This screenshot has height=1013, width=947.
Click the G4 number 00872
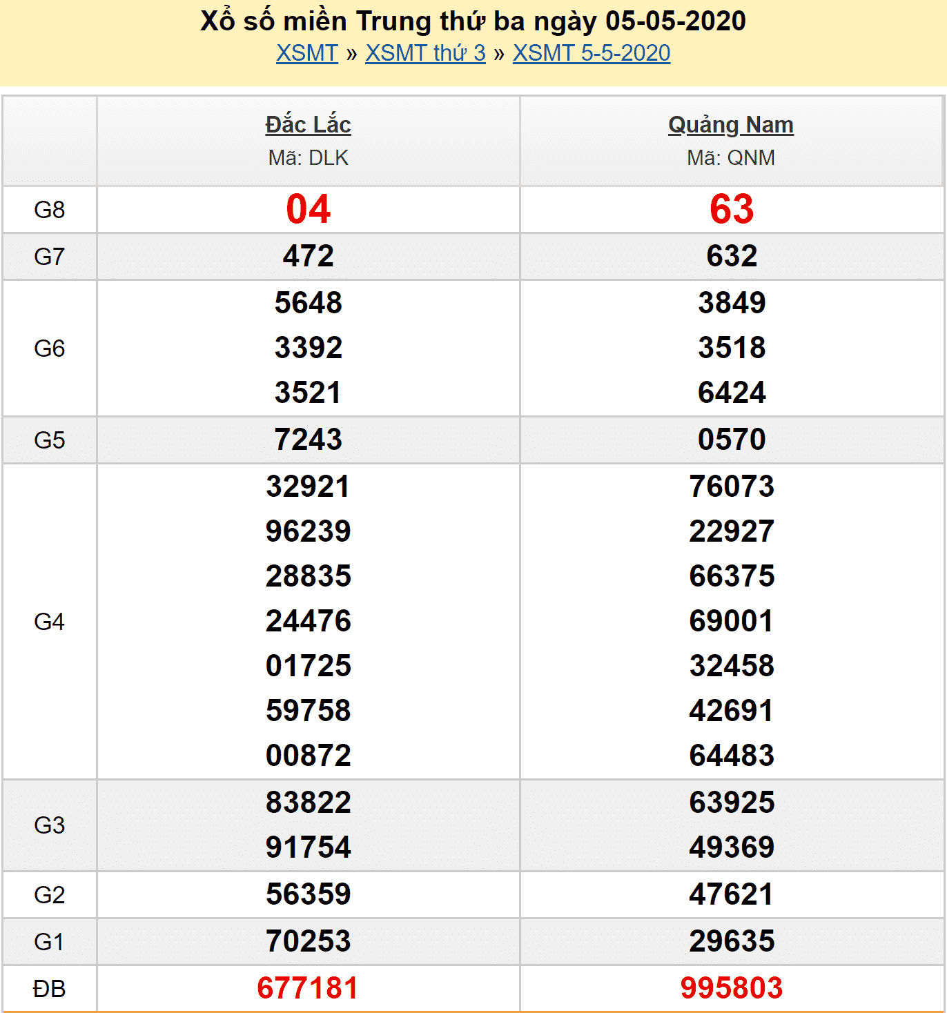[x=309, y=756]
